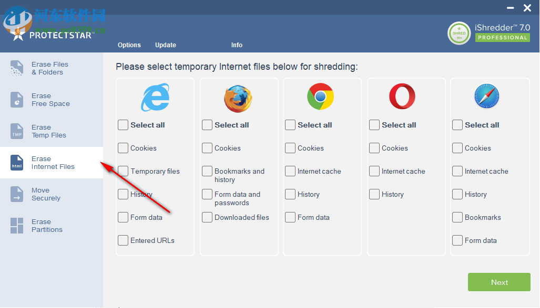Click the Firefox browser icon
The width and height of the screenshot is (540, 308).
(x=238, y=98)
